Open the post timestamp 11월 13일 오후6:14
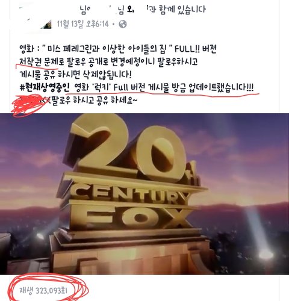The height and width of the screenshot is (301, 289). point(82,24)
